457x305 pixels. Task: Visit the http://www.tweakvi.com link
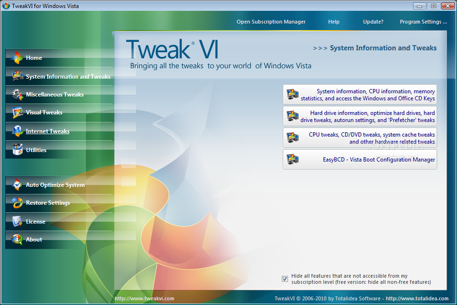[x=144, y=298]
